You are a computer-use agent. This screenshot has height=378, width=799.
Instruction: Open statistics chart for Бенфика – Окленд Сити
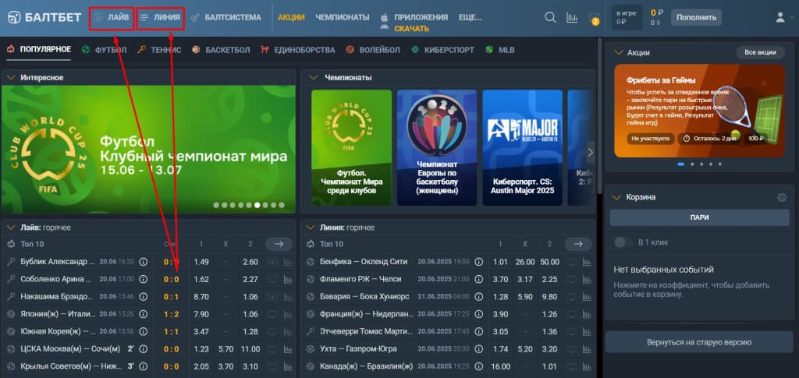(x=587, y=262)
